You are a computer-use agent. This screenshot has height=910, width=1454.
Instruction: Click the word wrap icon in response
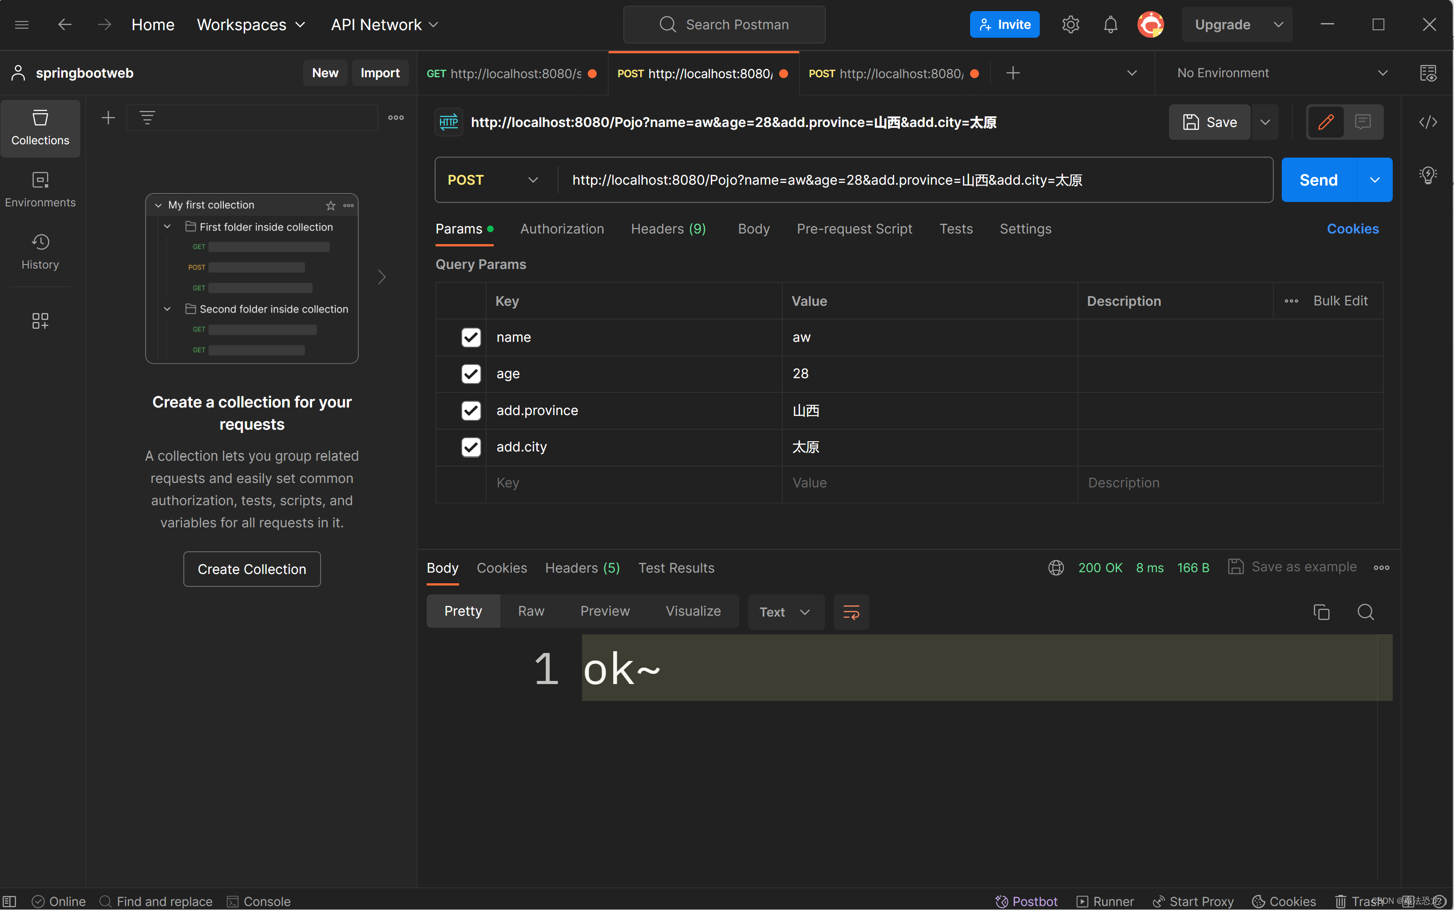[851, 612]
